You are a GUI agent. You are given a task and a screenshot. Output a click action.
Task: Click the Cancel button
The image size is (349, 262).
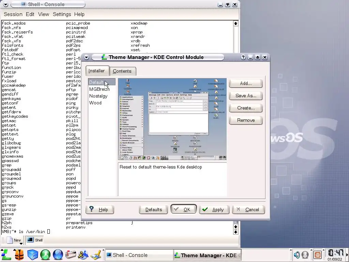(x=248, y=209)
